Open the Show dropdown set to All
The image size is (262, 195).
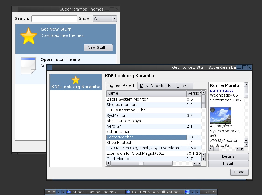tap(105, 19)
